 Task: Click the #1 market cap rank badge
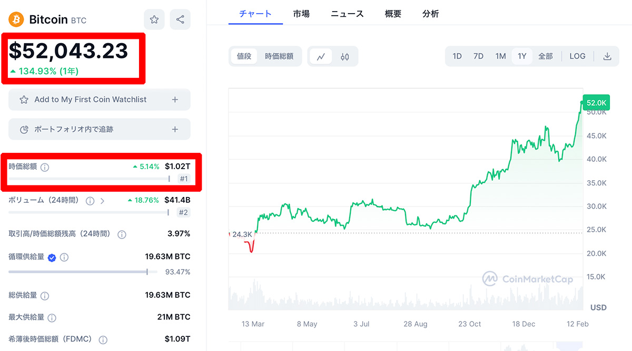tap(184, 179)
